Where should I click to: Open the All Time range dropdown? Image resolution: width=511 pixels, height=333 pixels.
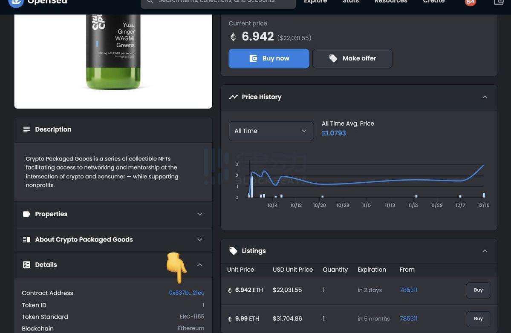pos(271,131)
